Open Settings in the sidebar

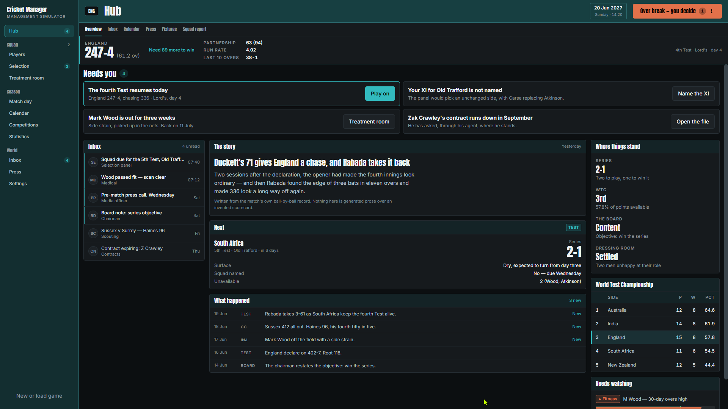(39, 184)
